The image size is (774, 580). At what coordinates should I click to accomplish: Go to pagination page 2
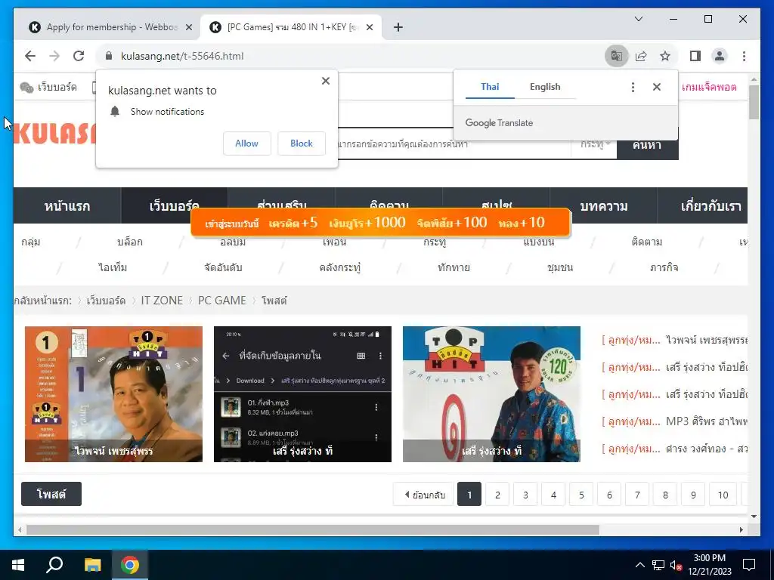(x=497, y=494)
